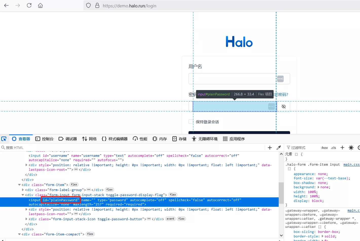
Task: Click the 用户名 input field
Action: [232, 79]
